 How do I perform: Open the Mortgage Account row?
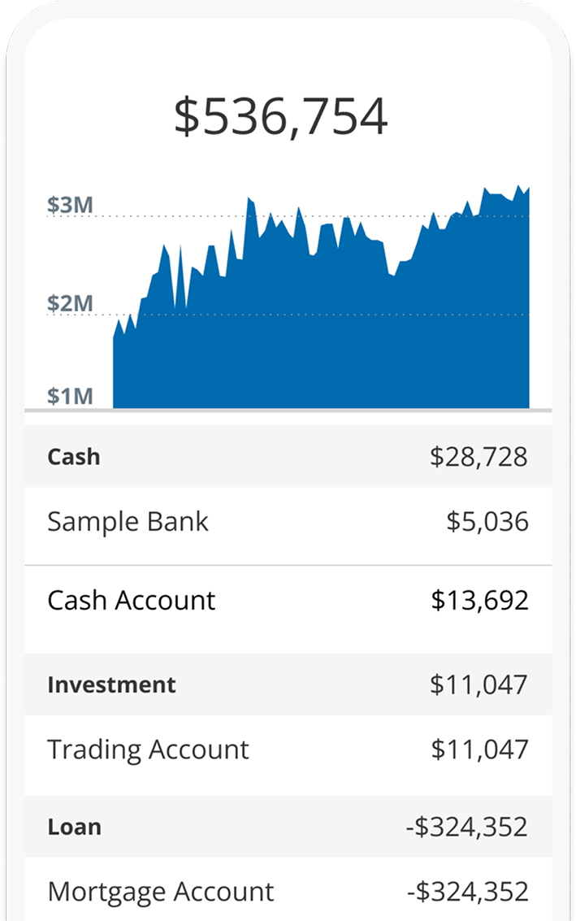[x=161, y=892]
